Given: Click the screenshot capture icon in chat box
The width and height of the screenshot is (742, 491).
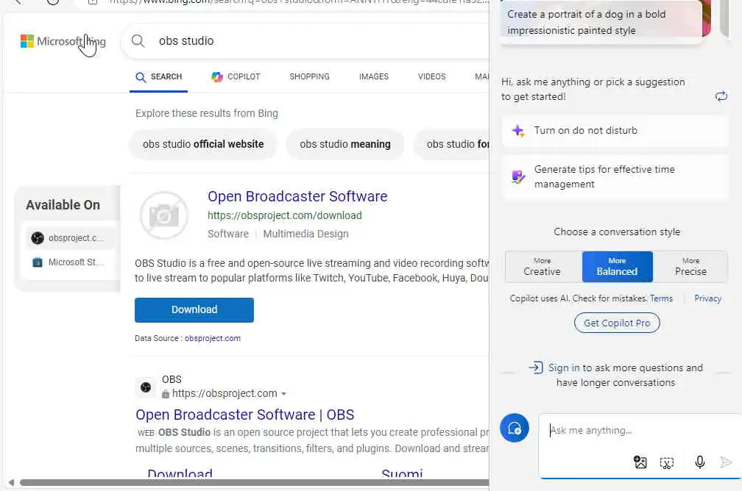Looking at the screenshot, I should pyautogui.click(x=666, y=462).
